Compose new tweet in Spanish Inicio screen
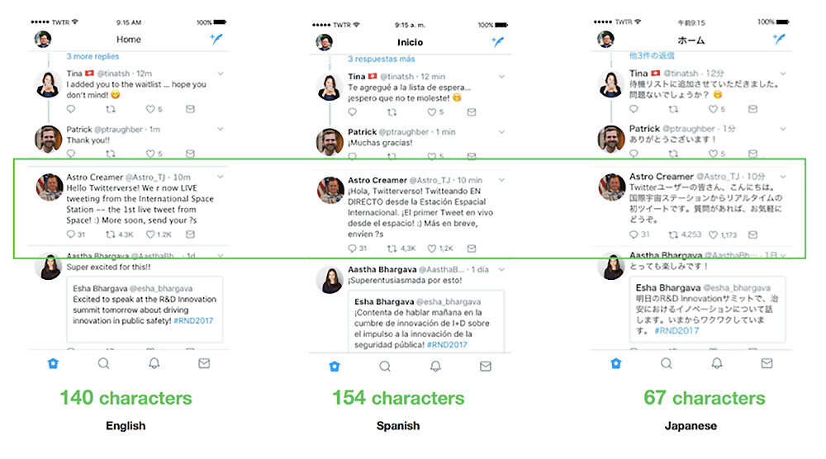Image resolution: width=826 pixels, height=459 pixels. tap(497, 41)
